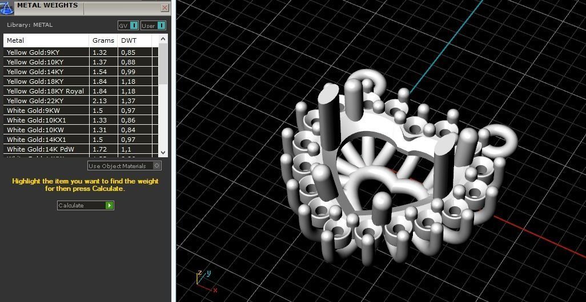Click the metal list scroll up arrow
This screenshot has width=586, height=302.
pos(163,39)
